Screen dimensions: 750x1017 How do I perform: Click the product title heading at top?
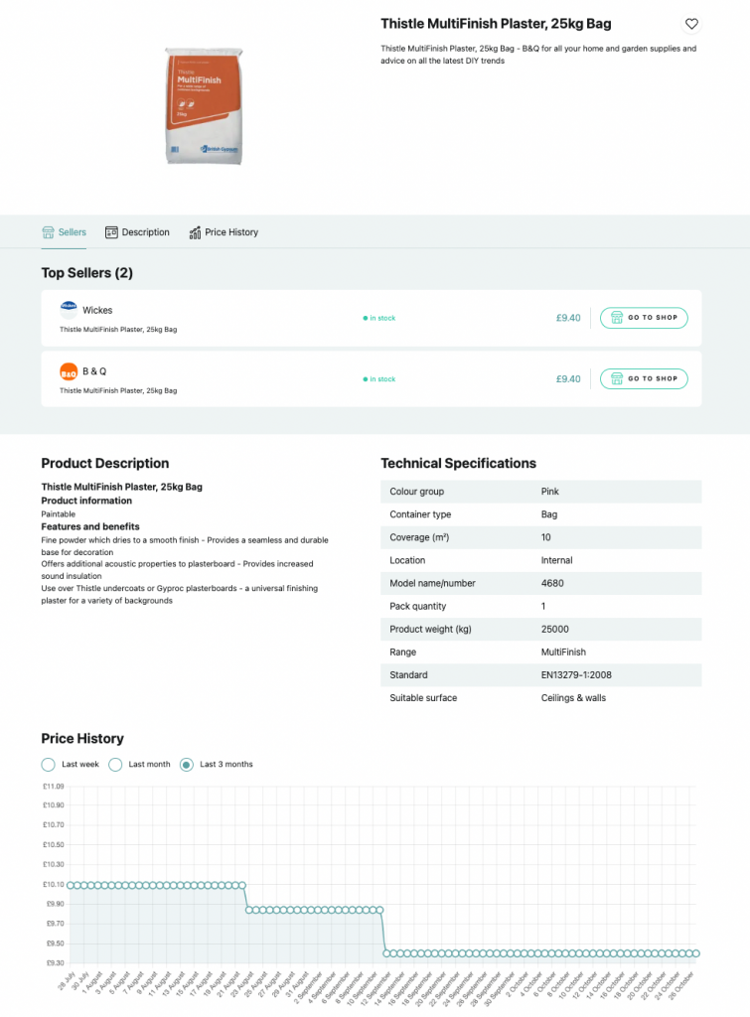point(496,24)
